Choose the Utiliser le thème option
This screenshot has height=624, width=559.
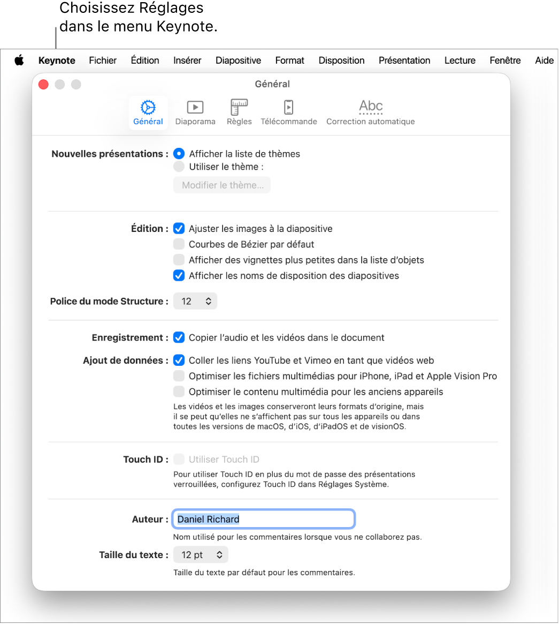pyautogui.click(x=179, y=167)
